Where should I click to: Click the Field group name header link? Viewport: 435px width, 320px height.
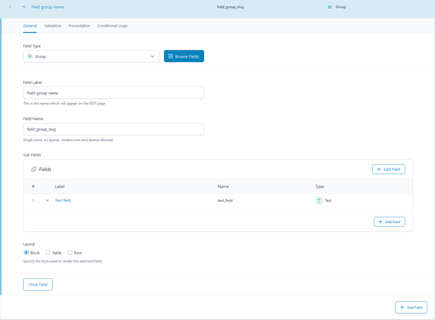coord(48,7)
